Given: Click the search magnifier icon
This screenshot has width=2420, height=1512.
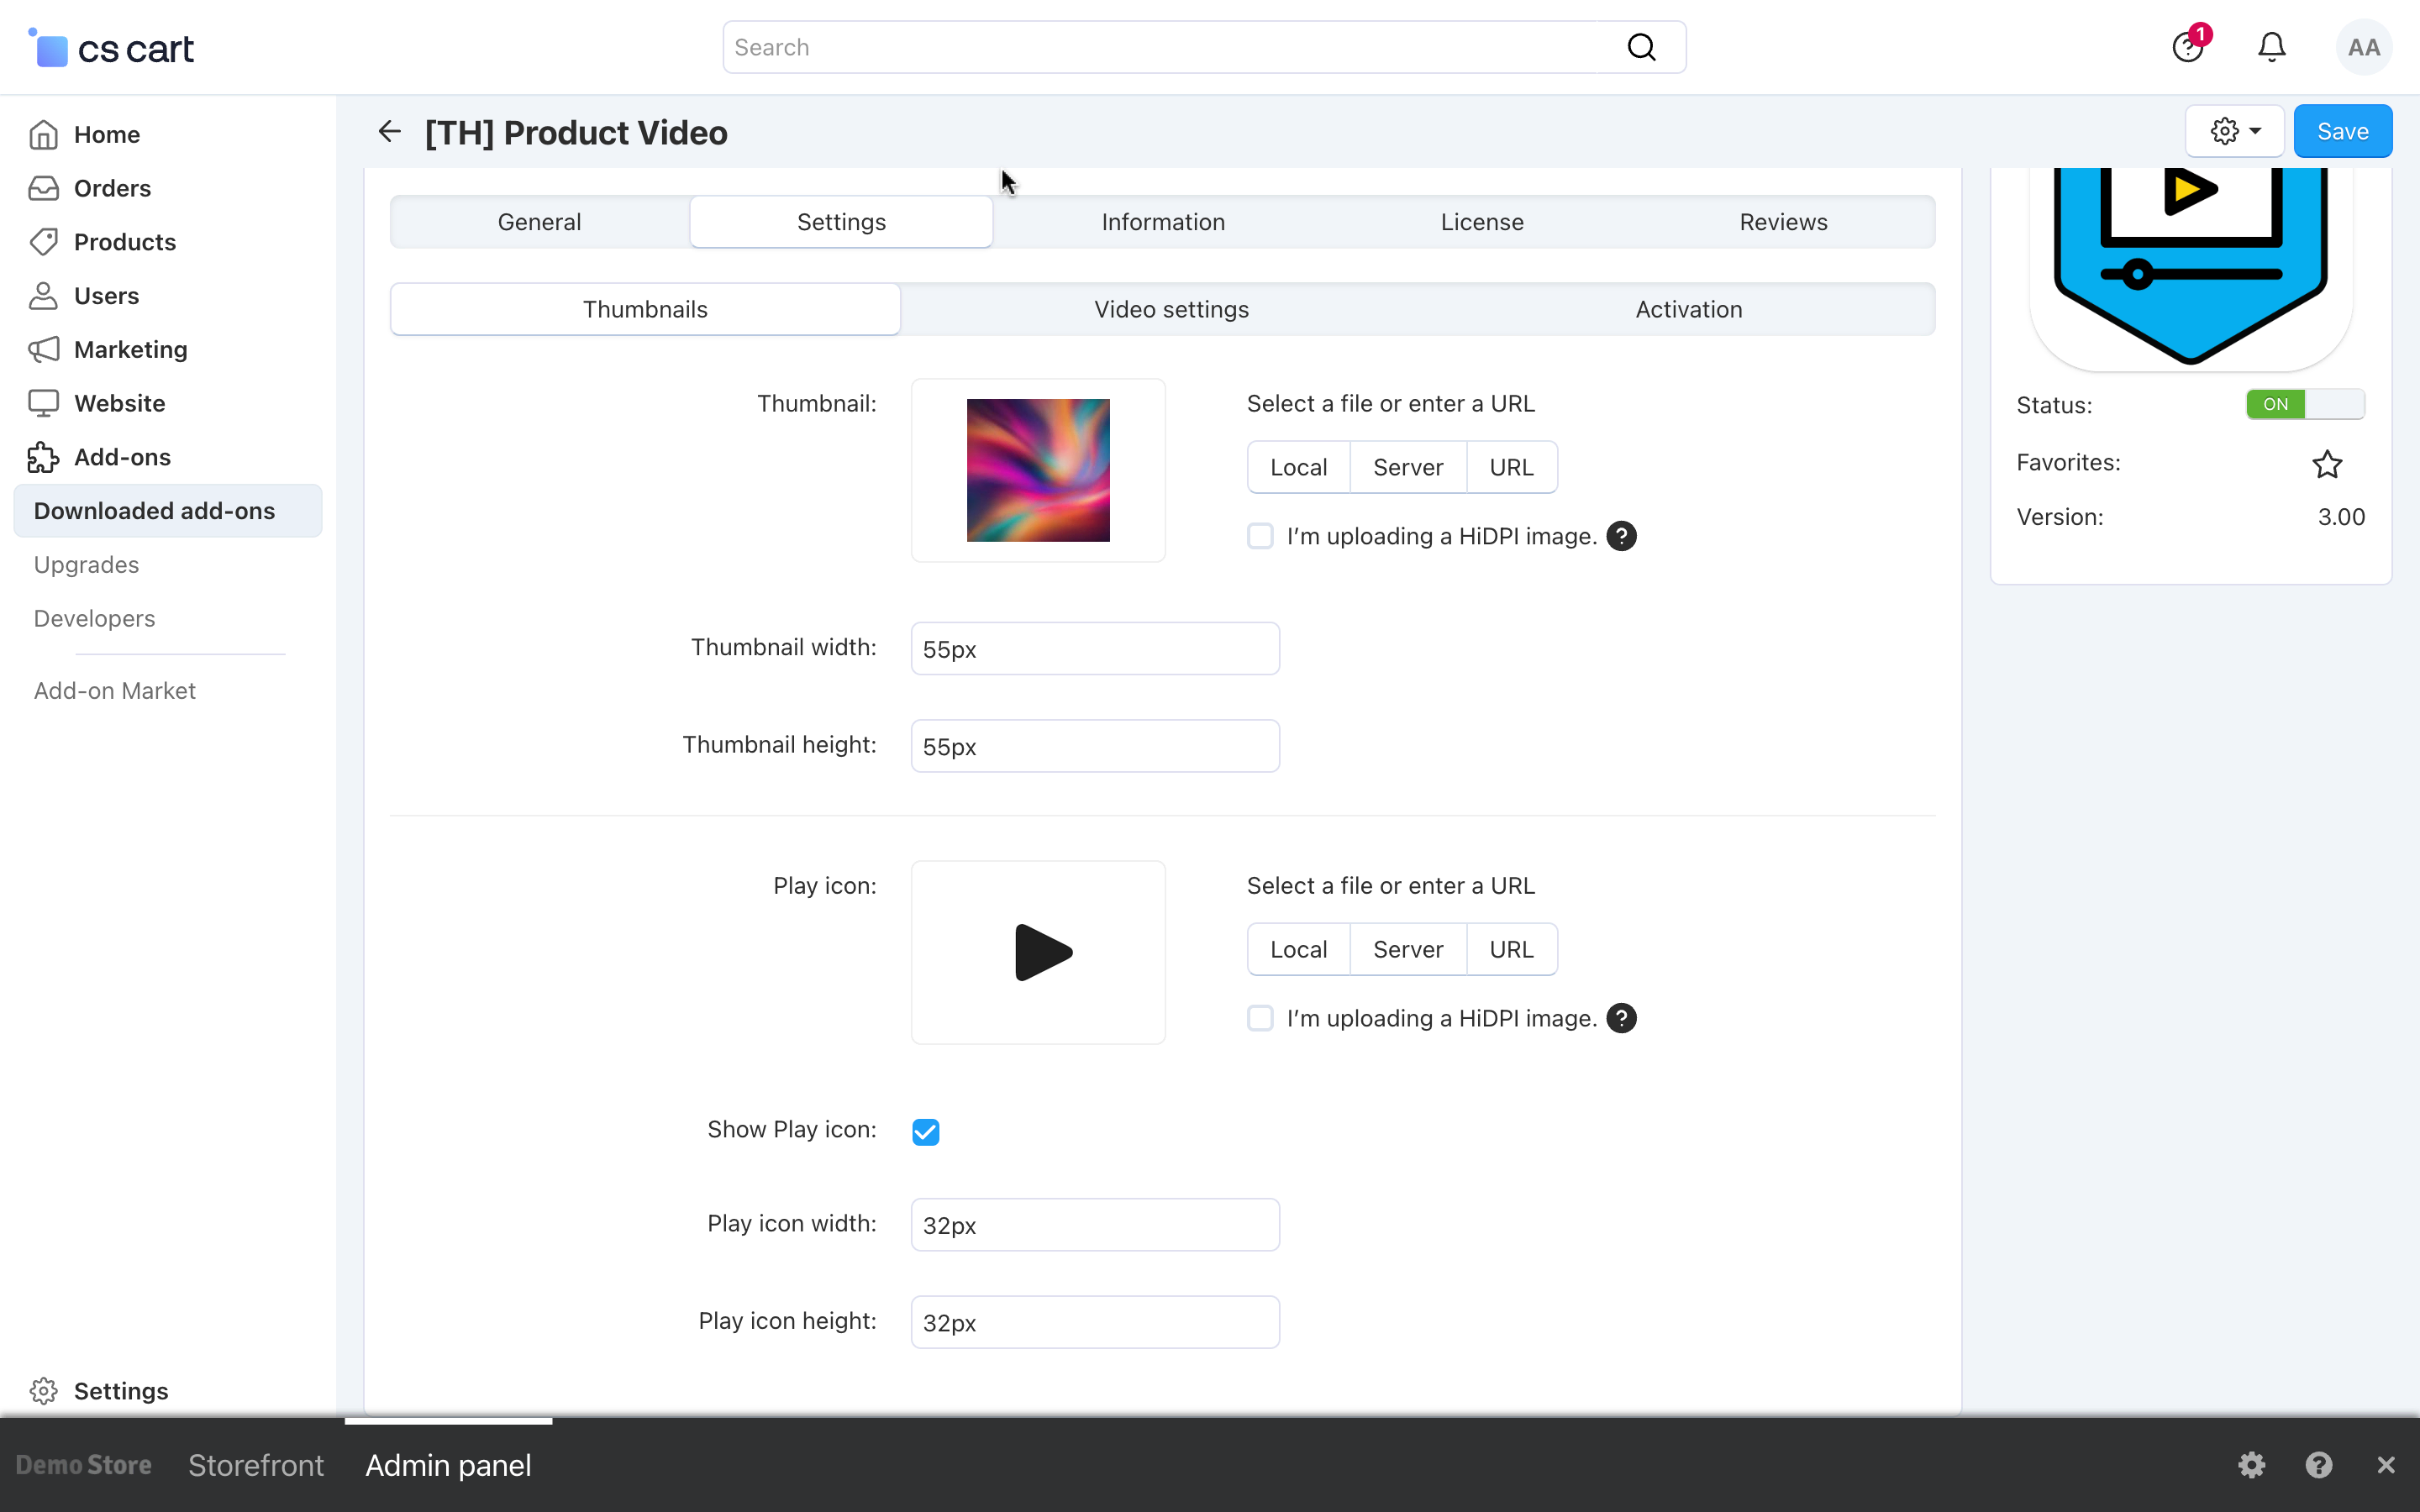Looking at the screenshot, I should 1641,47.
